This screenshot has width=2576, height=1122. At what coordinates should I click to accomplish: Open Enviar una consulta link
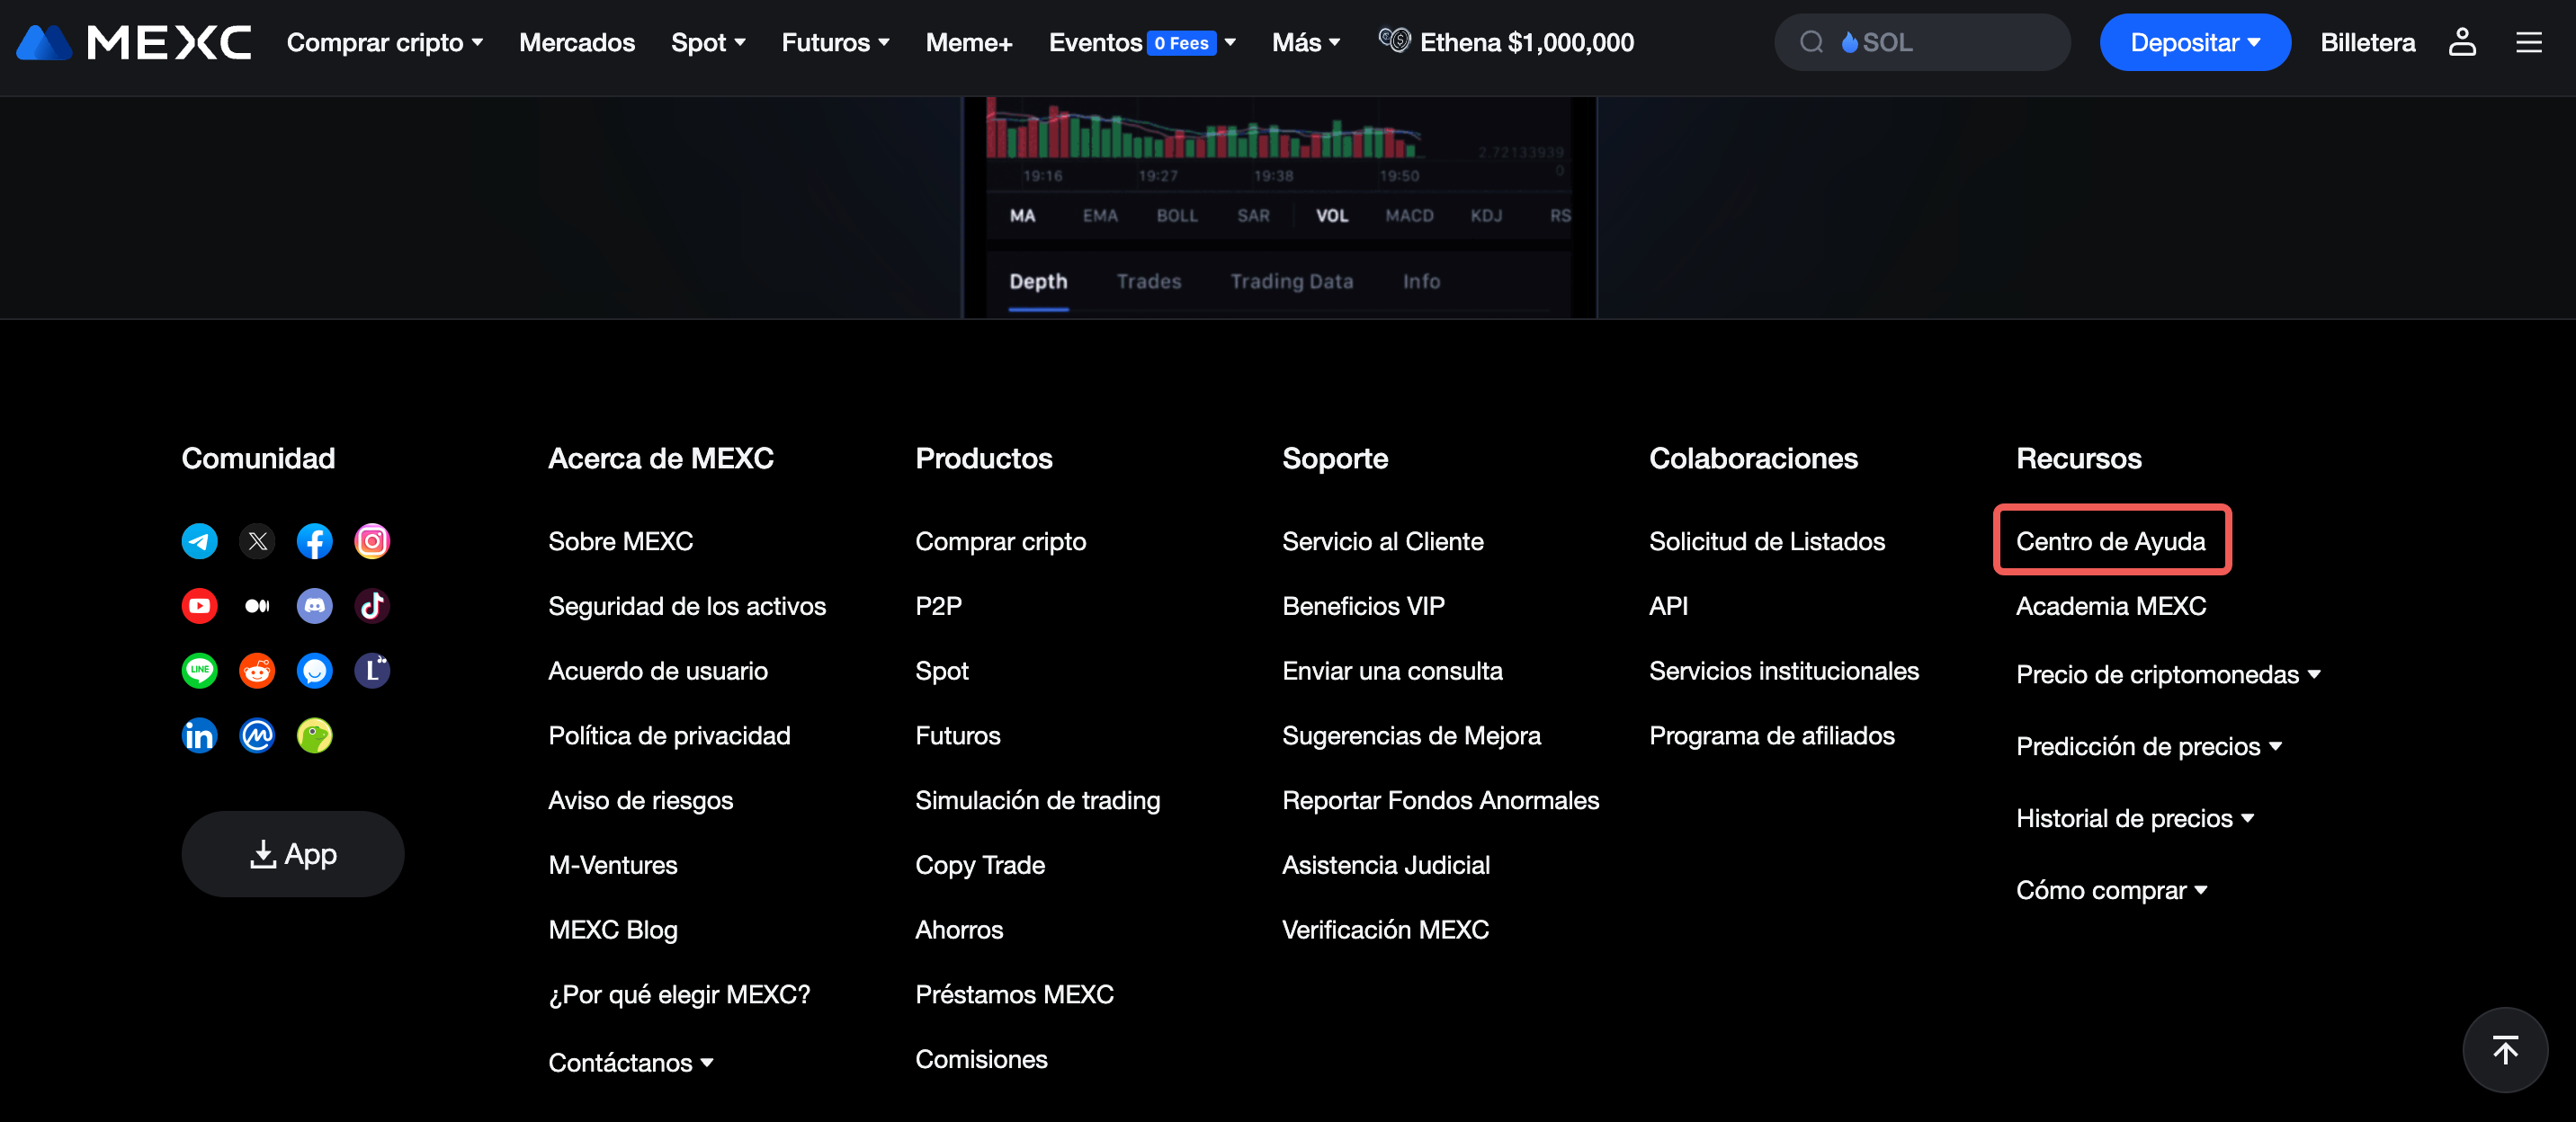(x=1392, y=671)
